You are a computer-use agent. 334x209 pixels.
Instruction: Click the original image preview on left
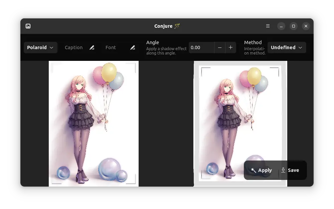coord(94,123)
